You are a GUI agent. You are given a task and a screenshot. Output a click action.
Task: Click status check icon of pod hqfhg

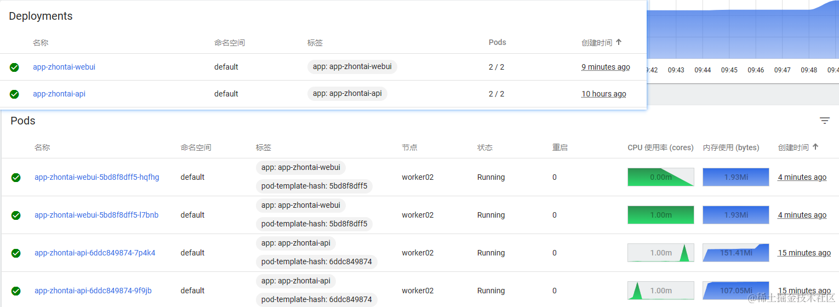pos(16,178)
